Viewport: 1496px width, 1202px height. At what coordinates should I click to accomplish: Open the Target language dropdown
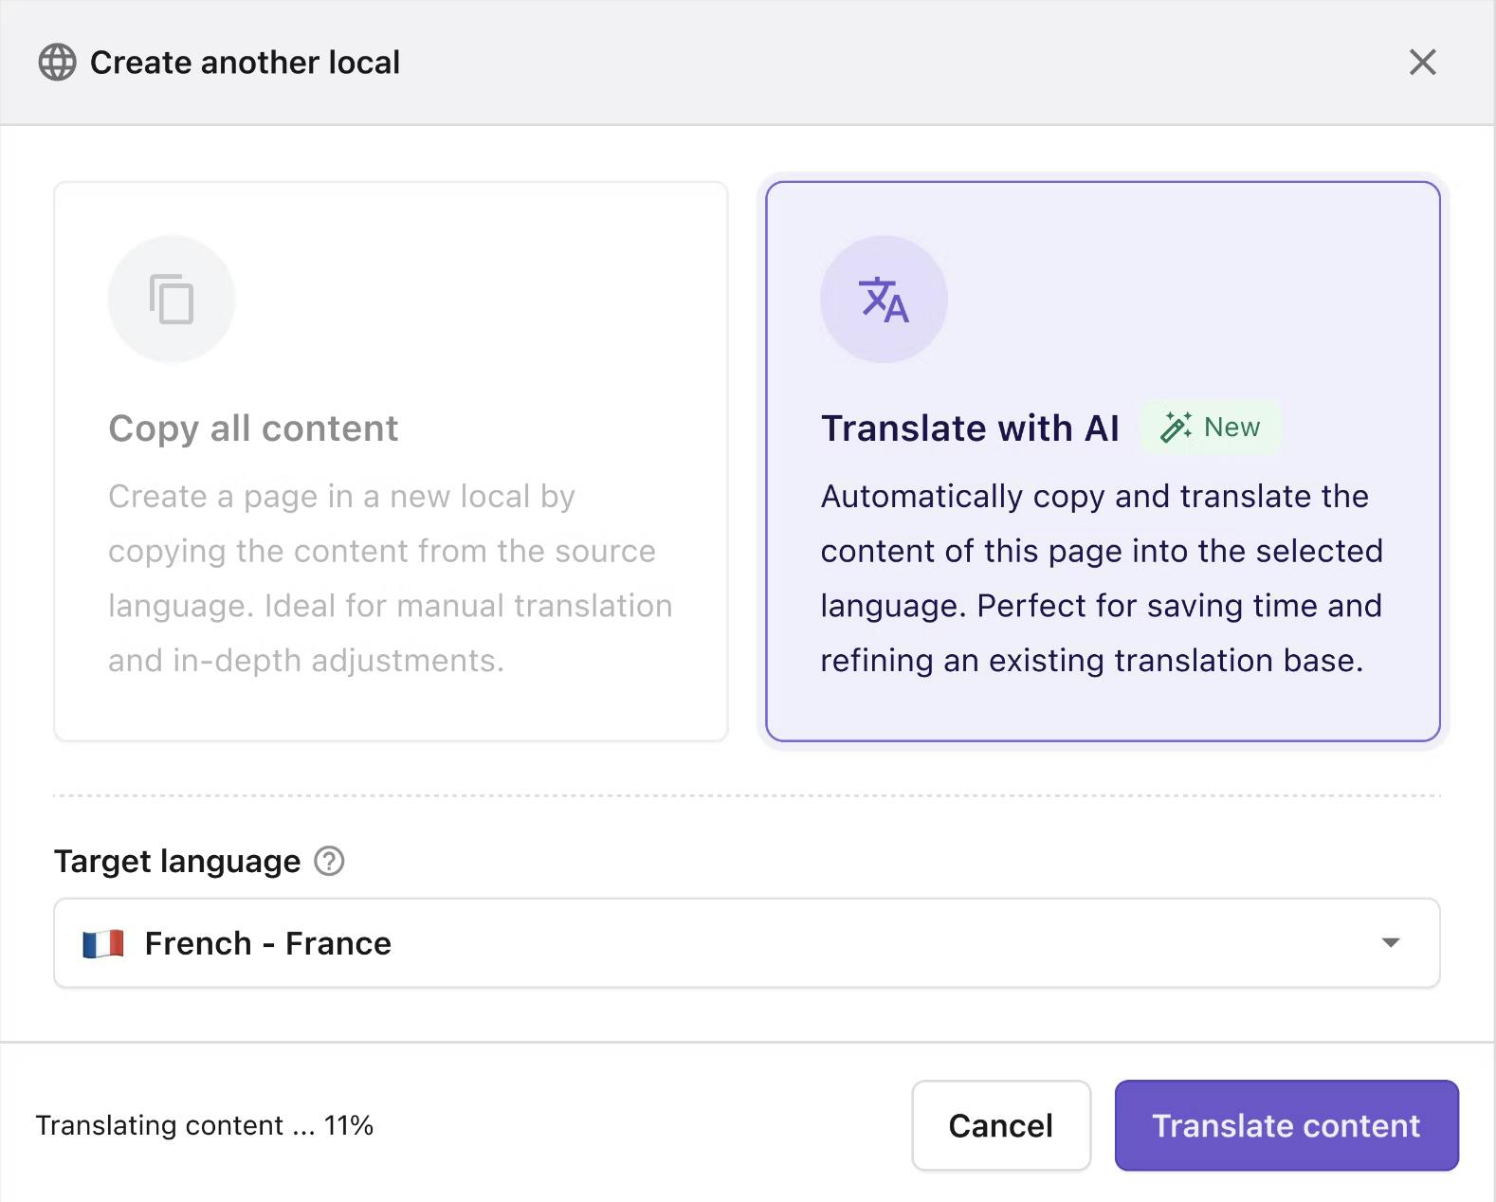coord(746,943)
